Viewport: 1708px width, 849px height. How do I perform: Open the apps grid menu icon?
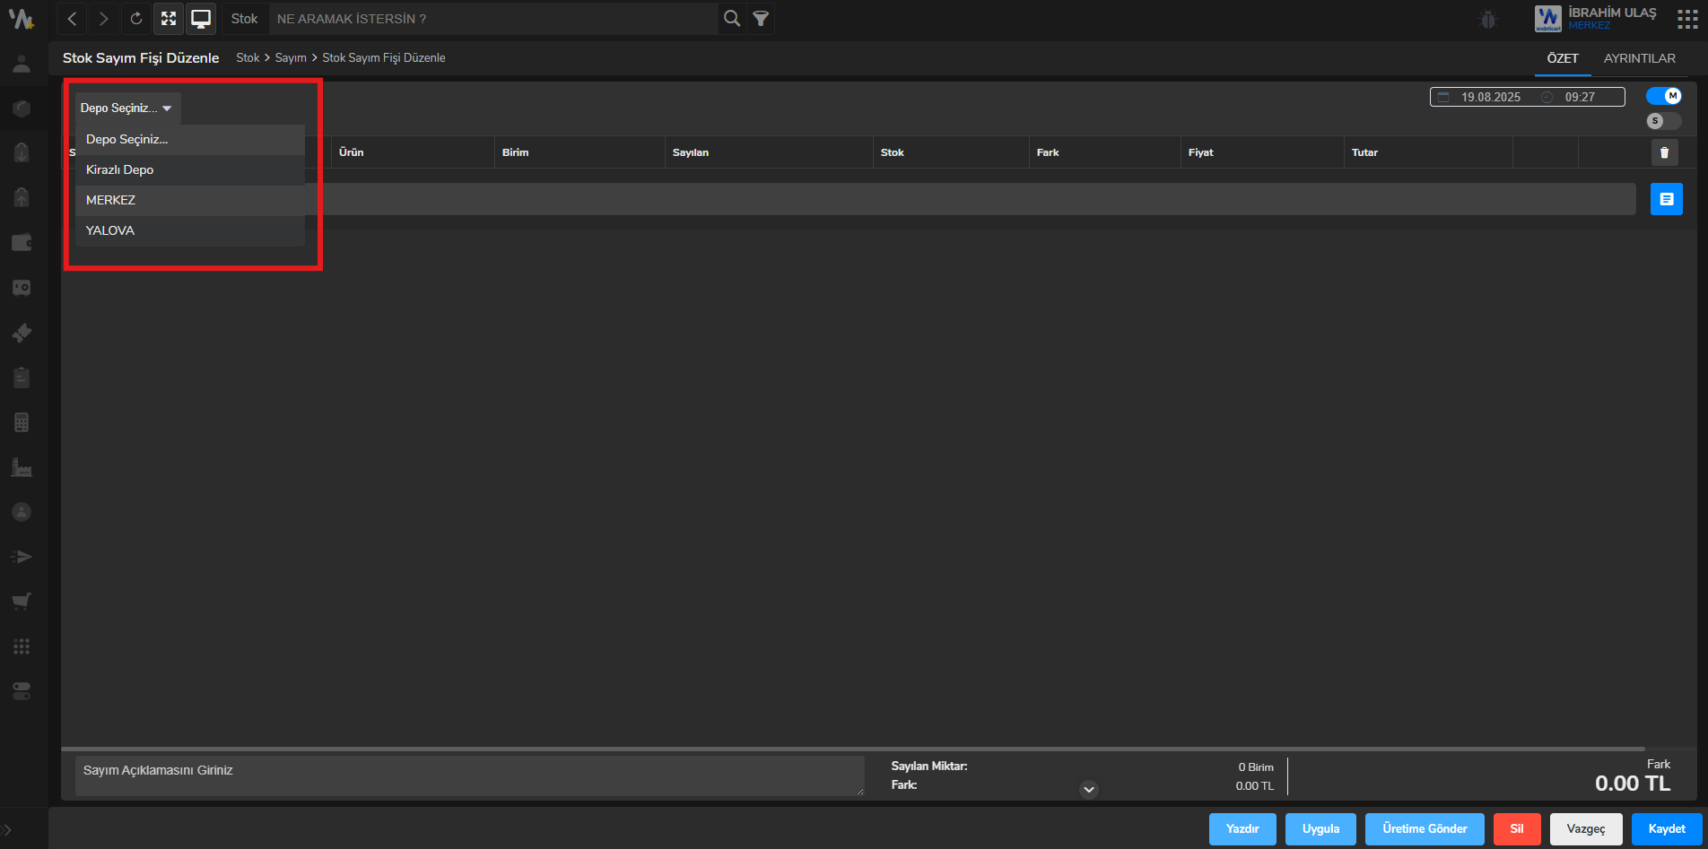[x=1686, y=19]
